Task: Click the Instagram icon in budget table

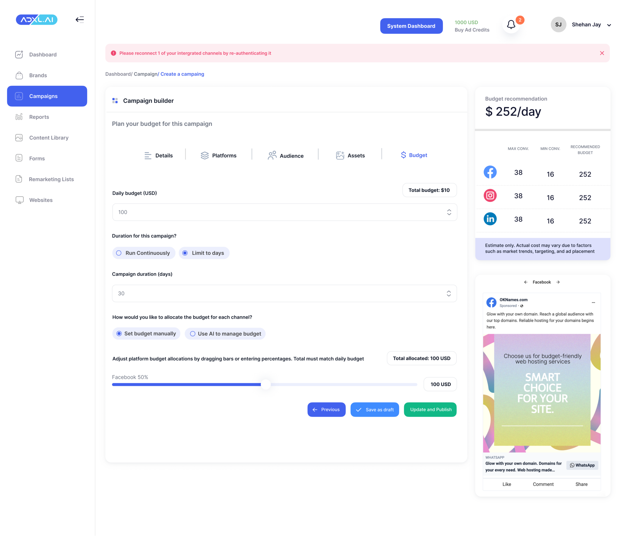Action: [x=490, y=195]
